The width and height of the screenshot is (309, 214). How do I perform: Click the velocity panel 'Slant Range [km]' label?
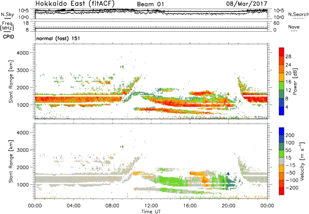pos(11,161)
